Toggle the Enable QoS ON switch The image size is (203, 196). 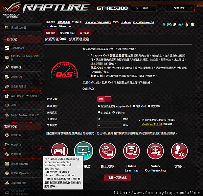tap(104, 99)
